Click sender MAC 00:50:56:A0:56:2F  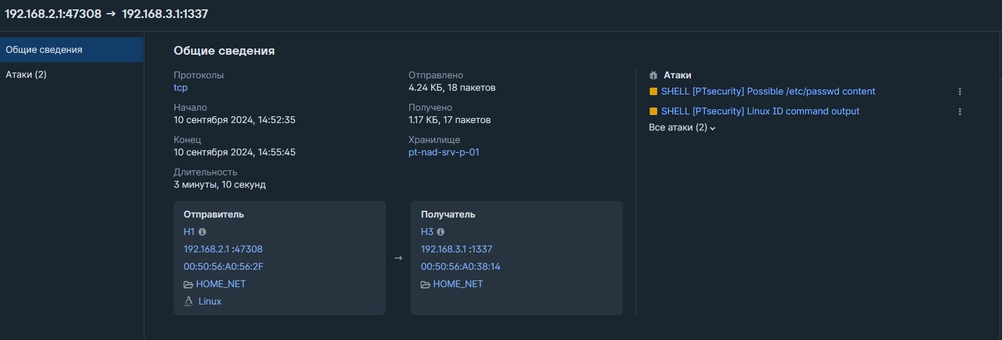coord(223,267)
